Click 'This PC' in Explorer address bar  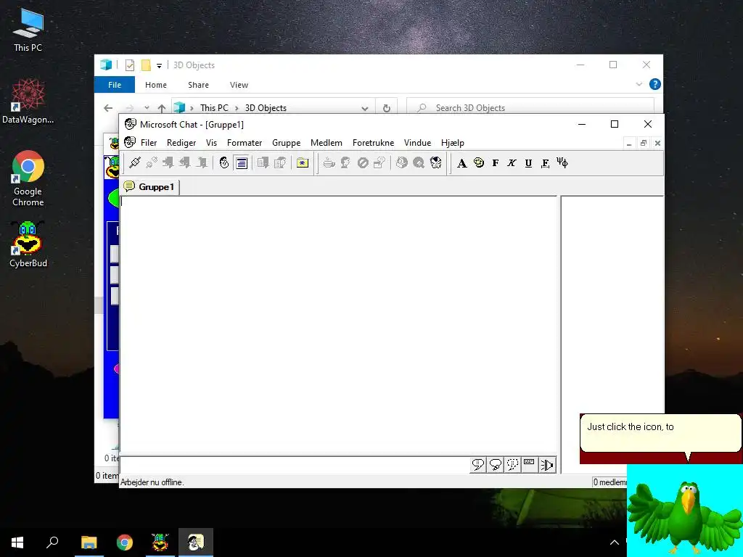tap(214, 108)
